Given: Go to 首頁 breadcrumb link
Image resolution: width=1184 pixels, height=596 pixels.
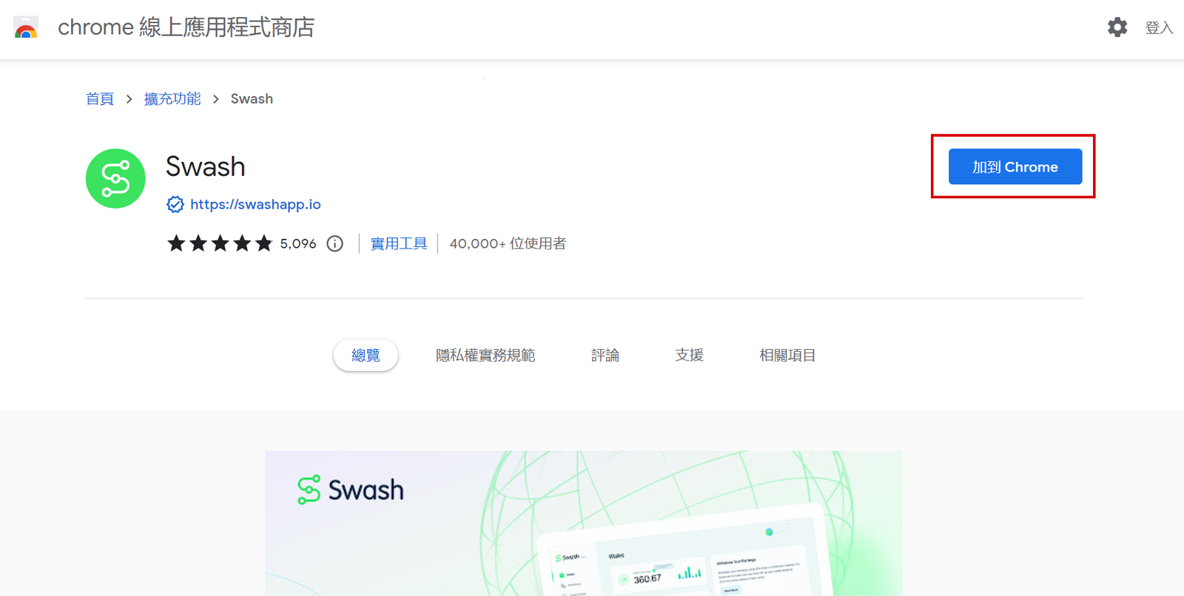Looking at the screenshot, I should tap(100, 99).
